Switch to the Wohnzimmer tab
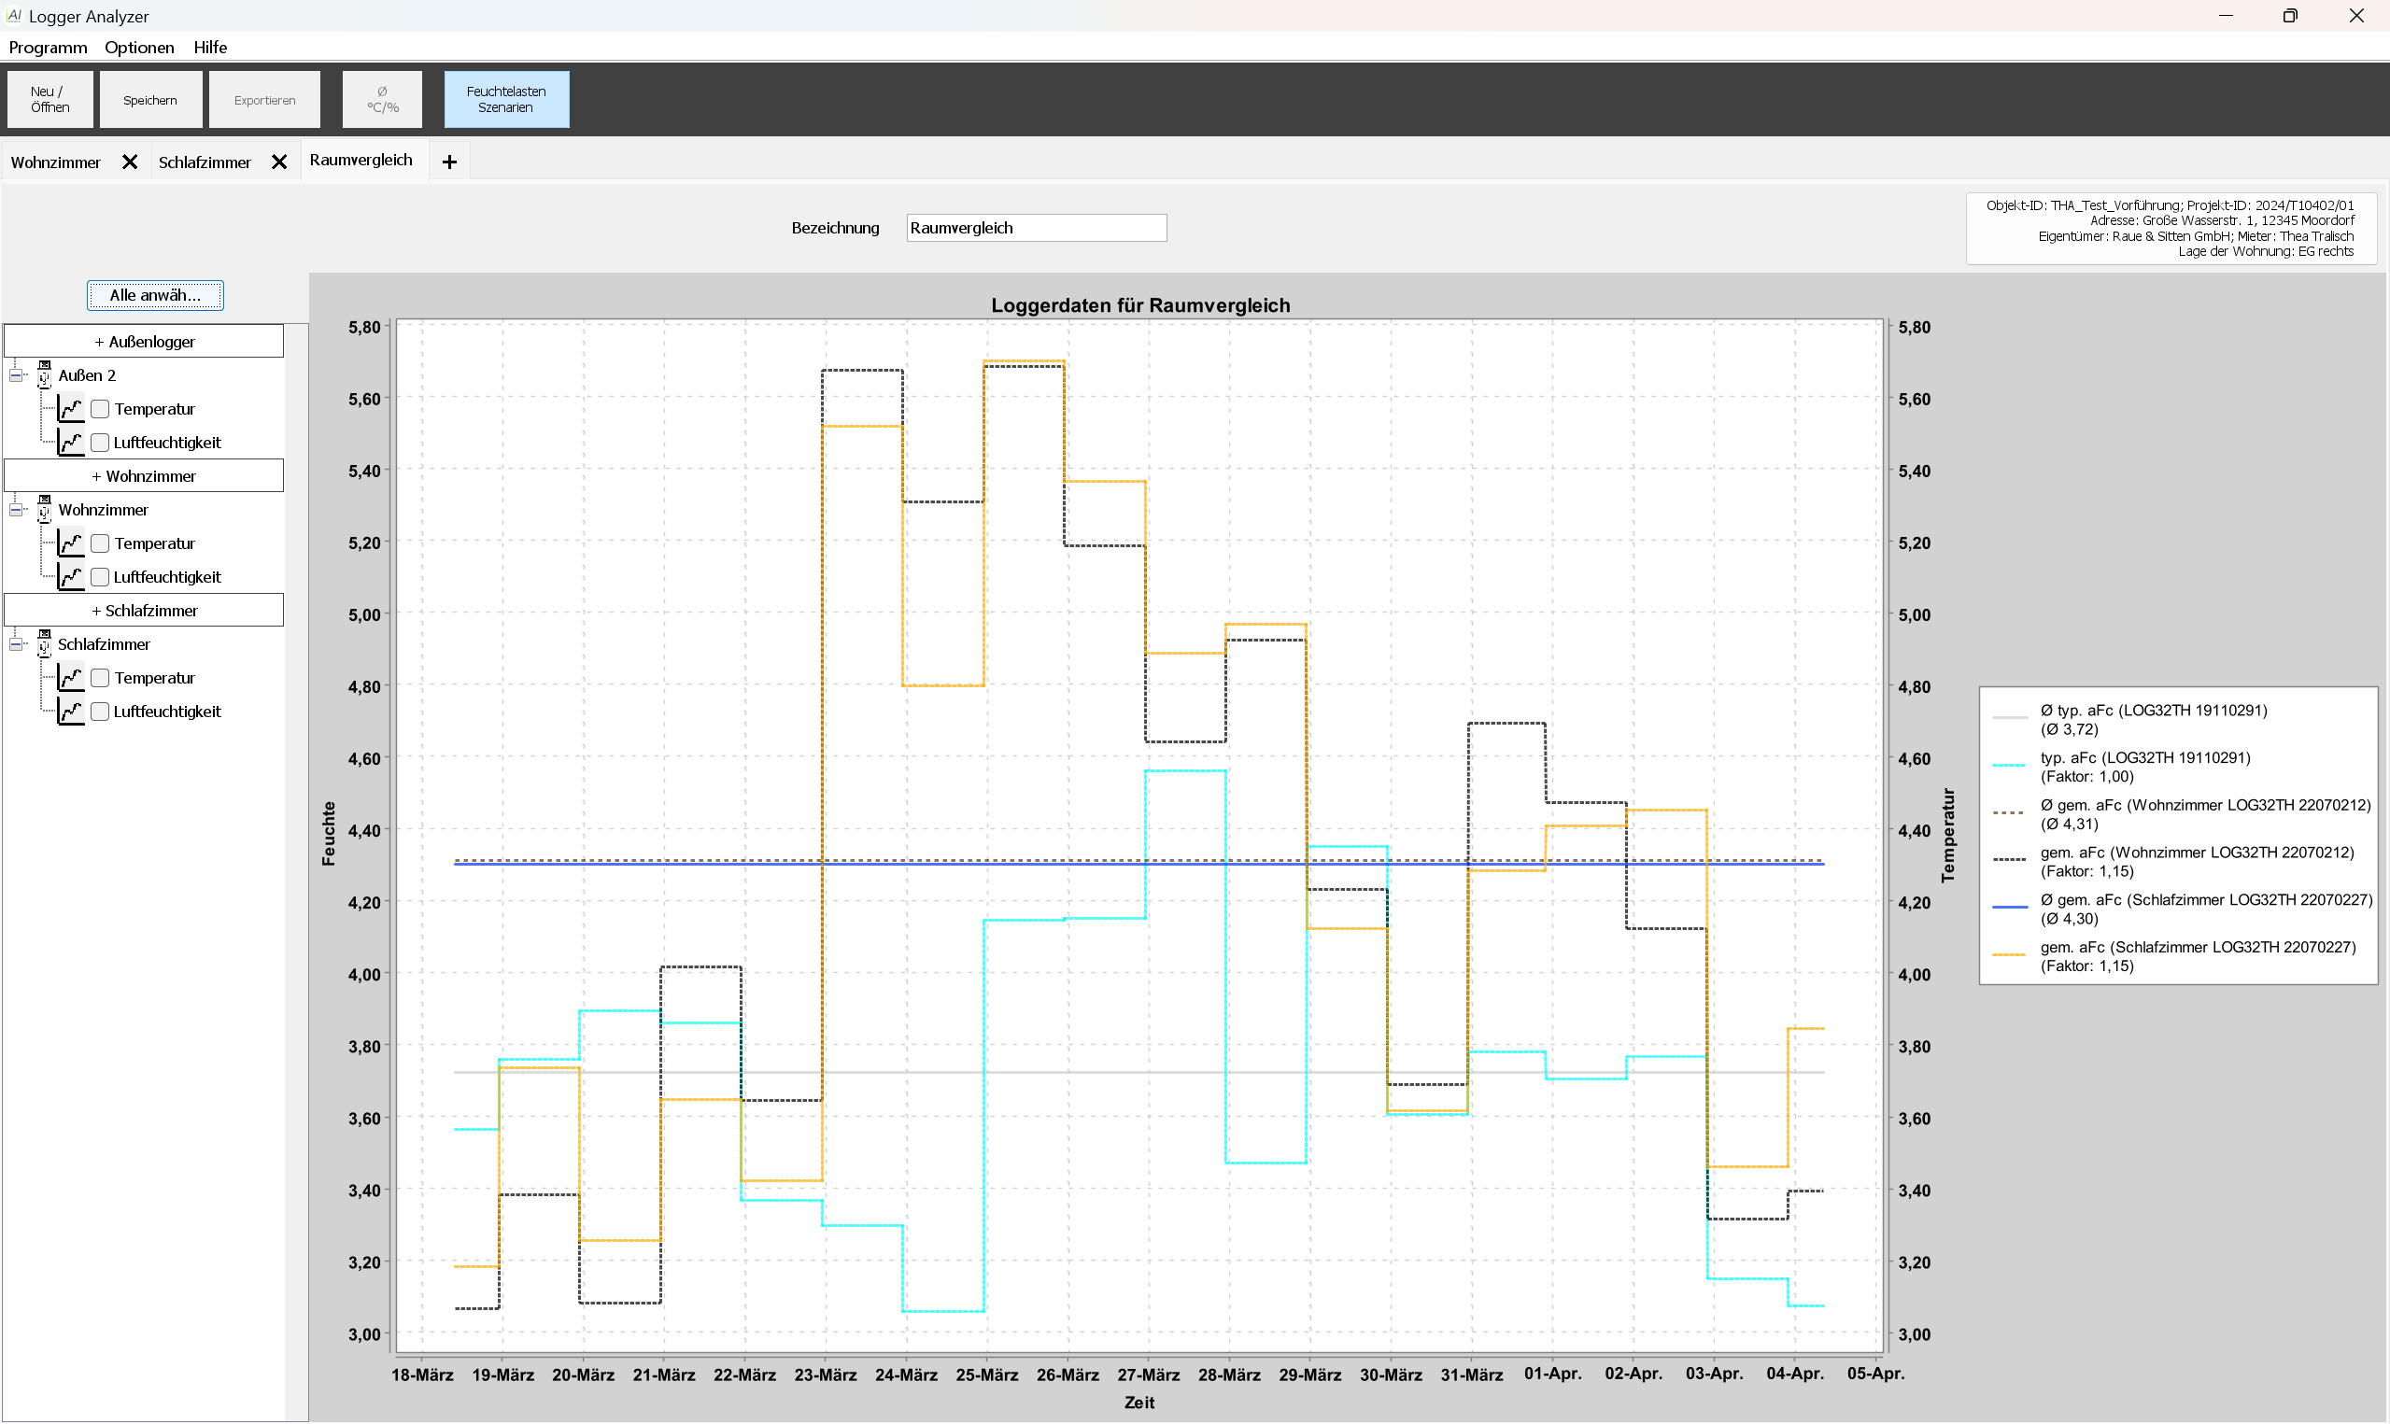Viewport: 2390px width, 1424px height. (56, 162)
